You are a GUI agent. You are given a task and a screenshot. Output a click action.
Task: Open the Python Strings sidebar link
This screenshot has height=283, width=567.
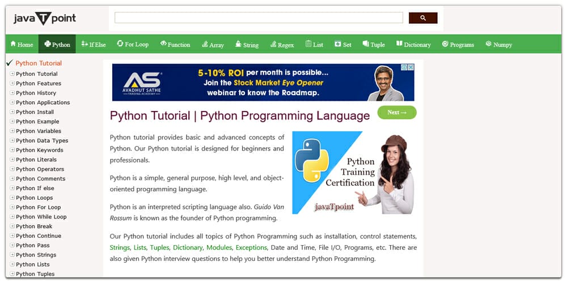[36, 255]
